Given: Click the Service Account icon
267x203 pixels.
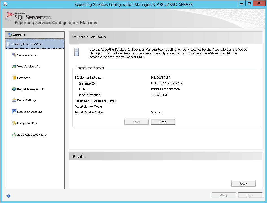Looking at the screenshot, I should (x=14, y=55).
